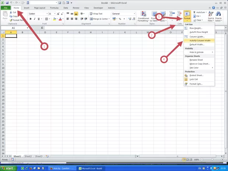Screen dimensions: 228x171
Task: Click the Windows start button
Action: pyautogui.click(x=8, y=168)
